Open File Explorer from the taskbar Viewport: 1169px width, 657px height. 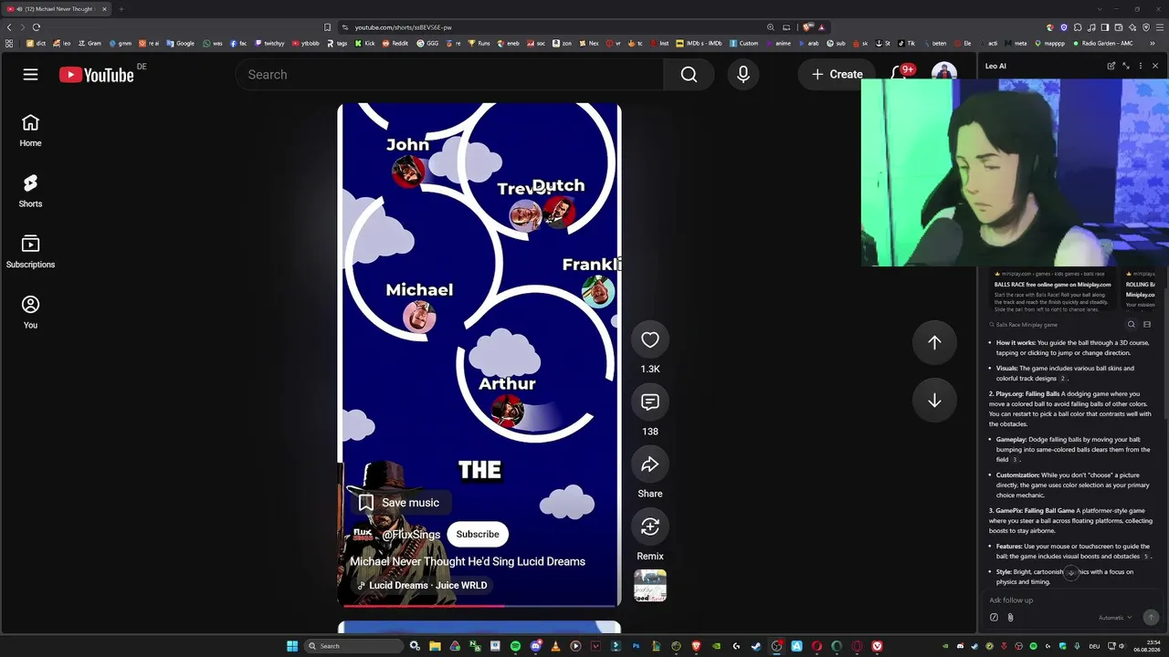coord(435,646)
